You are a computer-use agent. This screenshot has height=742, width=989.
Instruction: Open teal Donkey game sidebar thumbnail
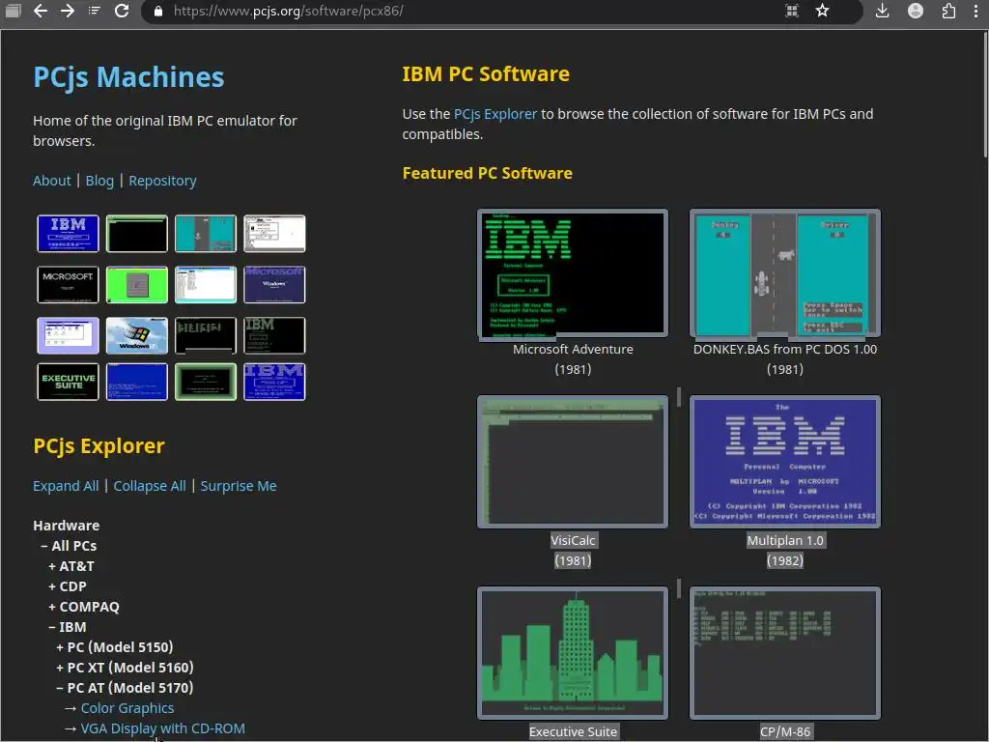pyautogui.click(x=206, y=234)
